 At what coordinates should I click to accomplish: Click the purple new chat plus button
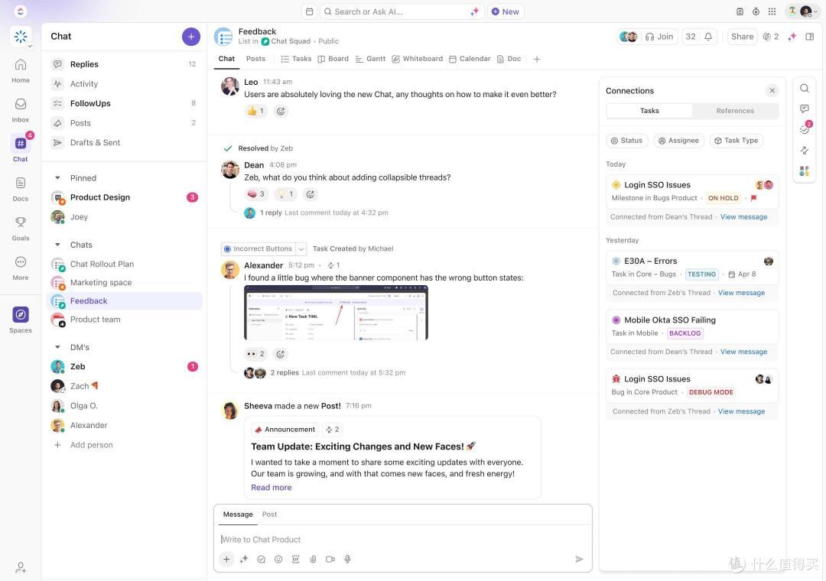(191, 36)
